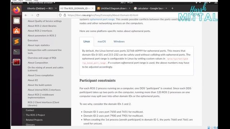Select the macOS platform tab

[102, 42]
